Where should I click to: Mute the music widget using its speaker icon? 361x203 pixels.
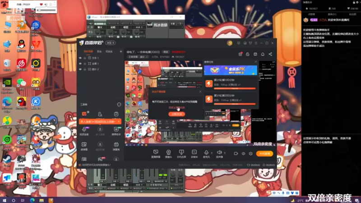coord(46,5)
